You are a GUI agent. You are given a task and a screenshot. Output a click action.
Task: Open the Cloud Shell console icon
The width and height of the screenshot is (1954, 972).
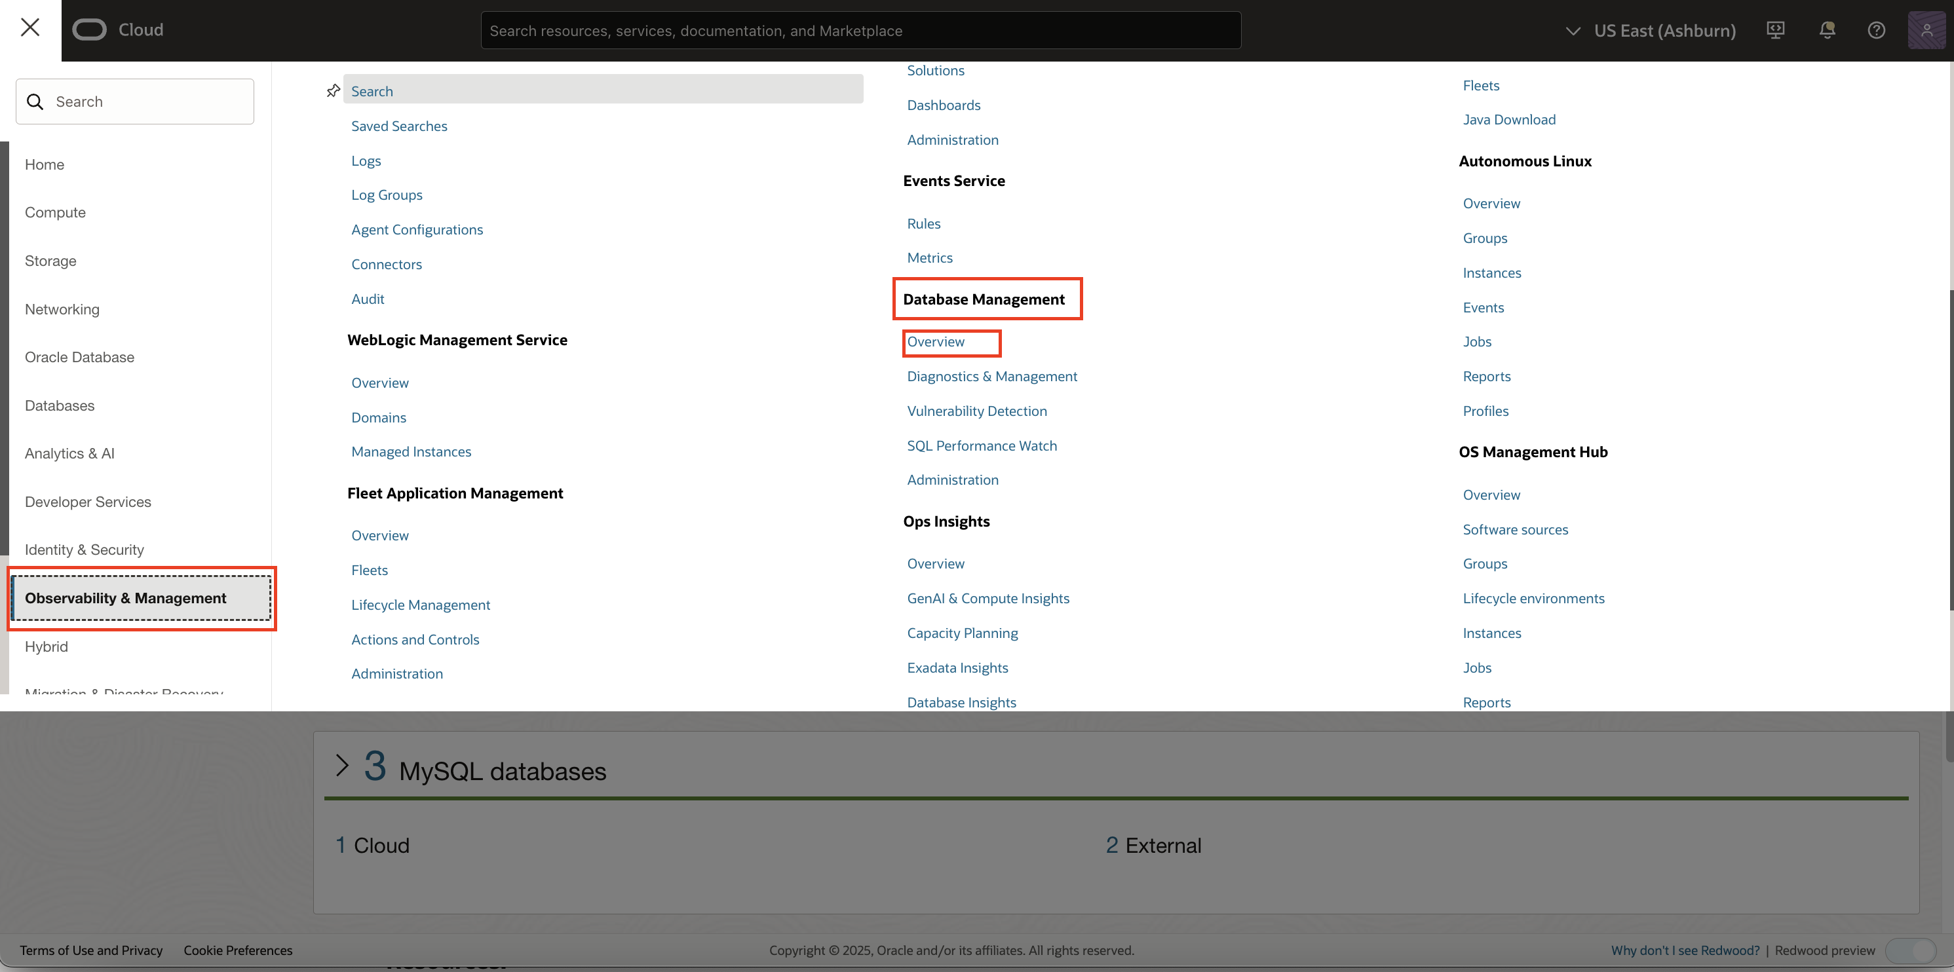point(1775,29)
